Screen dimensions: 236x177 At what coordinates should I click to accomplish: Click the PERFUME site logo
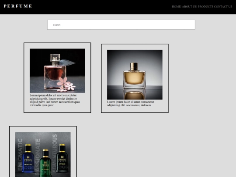click(x=18, y=6)
